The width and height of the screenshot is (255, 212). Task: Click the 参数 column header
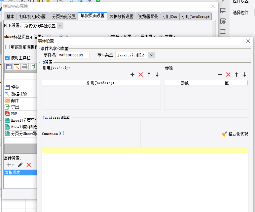(x=185, y=83)
